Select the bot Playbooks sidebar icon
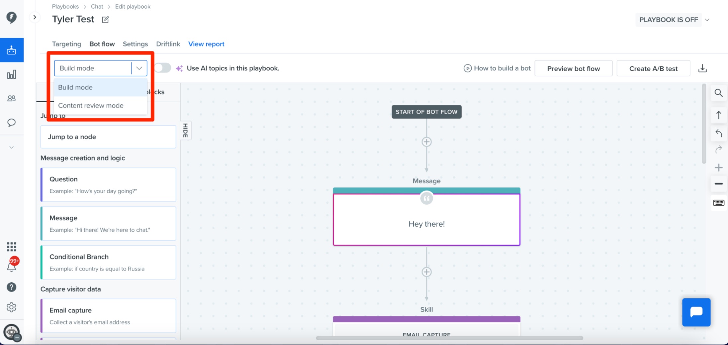Viewport: 728px width, 345px height. (12, 50)
